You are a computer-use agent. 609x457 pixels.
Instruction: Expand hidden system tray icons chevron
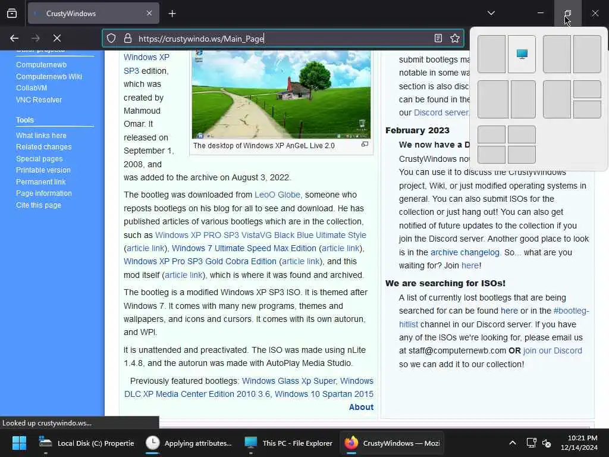click(512, 443)
